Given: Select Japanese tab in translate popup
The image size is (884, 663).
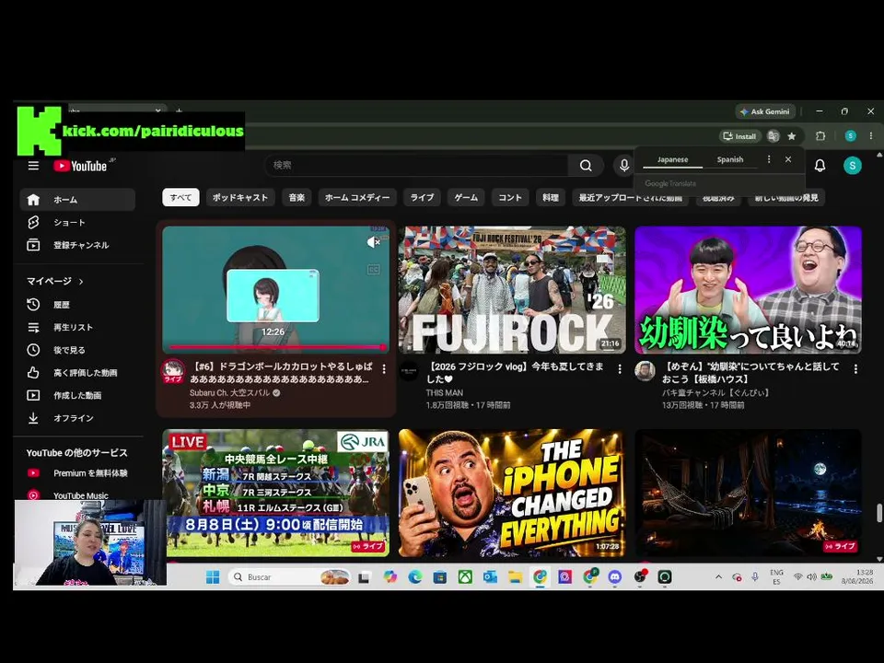Looking at the screenshot, I should click(672, 159).
